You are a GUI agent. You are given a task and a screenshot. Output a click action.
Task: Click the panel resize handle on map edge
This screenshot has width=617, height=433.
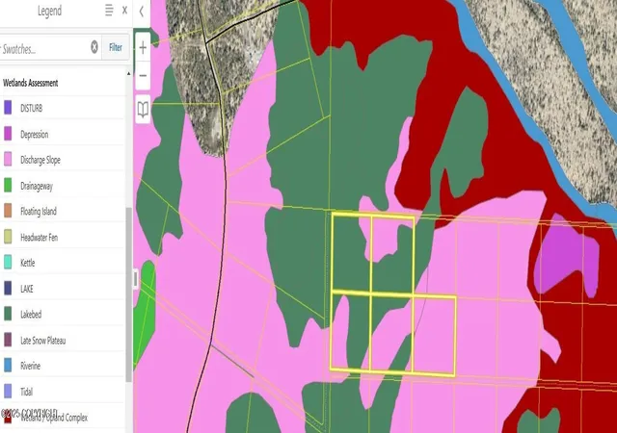pos(135,279)
